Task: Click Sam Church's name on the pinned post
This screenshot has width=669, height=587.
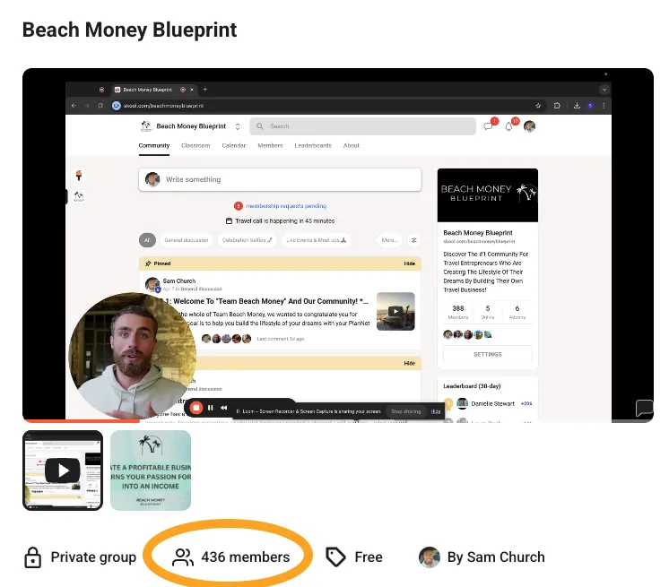Action: pyautogui.click(x=179, y=281)
